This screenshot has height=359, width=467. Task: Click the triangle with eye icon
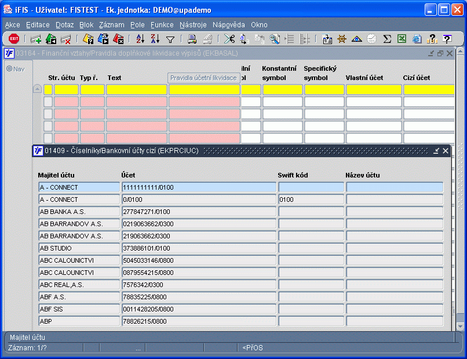(x=356, y=39)
